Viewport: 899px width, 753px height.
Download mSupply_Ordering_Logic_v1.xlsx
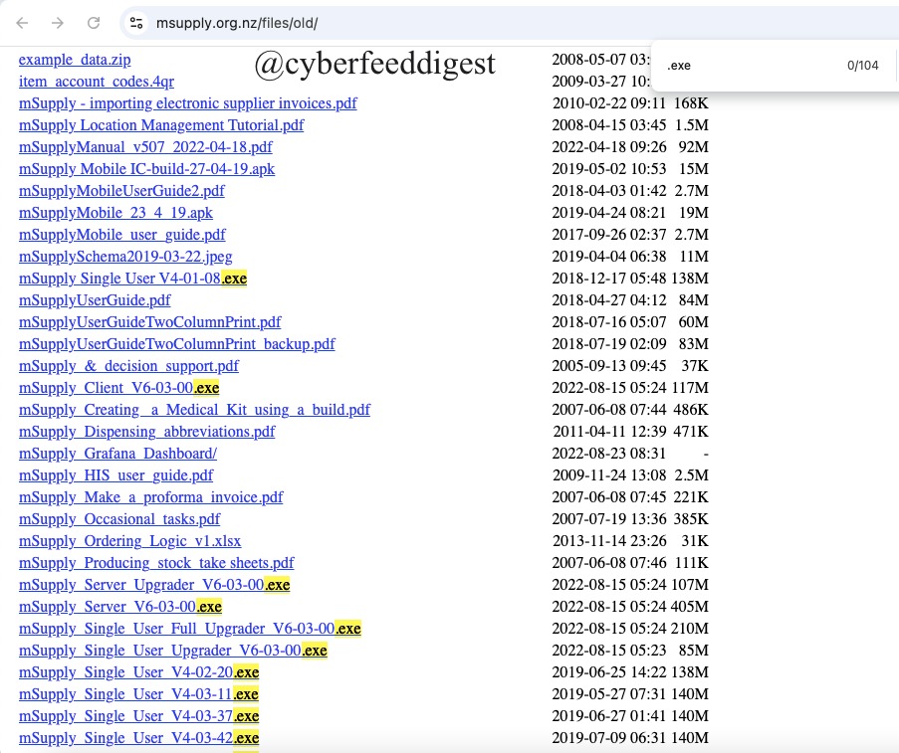coord(130,541)
